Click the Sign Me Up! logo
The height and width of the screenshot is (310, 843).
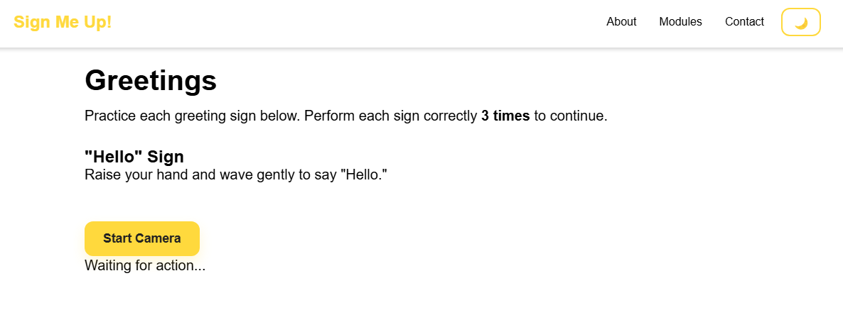[x=63, y=22]
